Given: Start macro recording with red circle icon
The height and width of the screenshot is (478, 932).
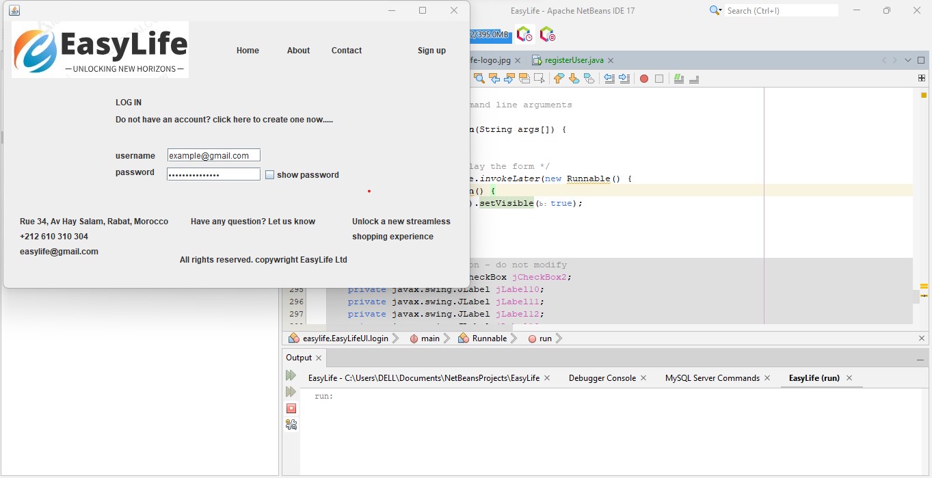Looking at the screenshot, I should [643, 79].
